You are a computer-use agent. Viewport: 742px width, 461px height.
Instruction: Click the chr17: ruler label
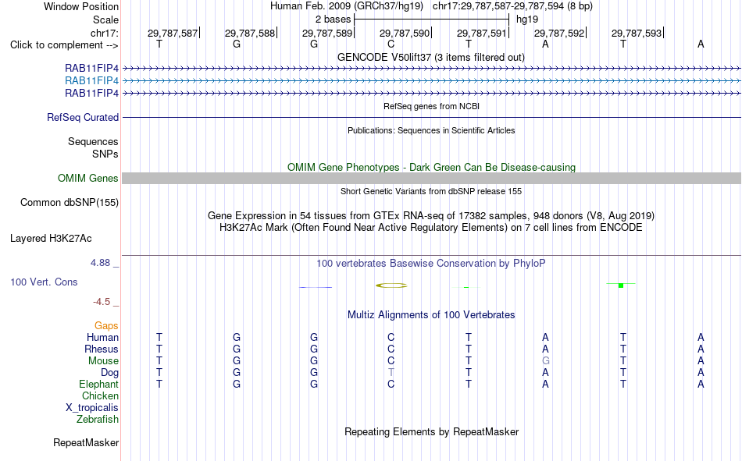(104, 33)
